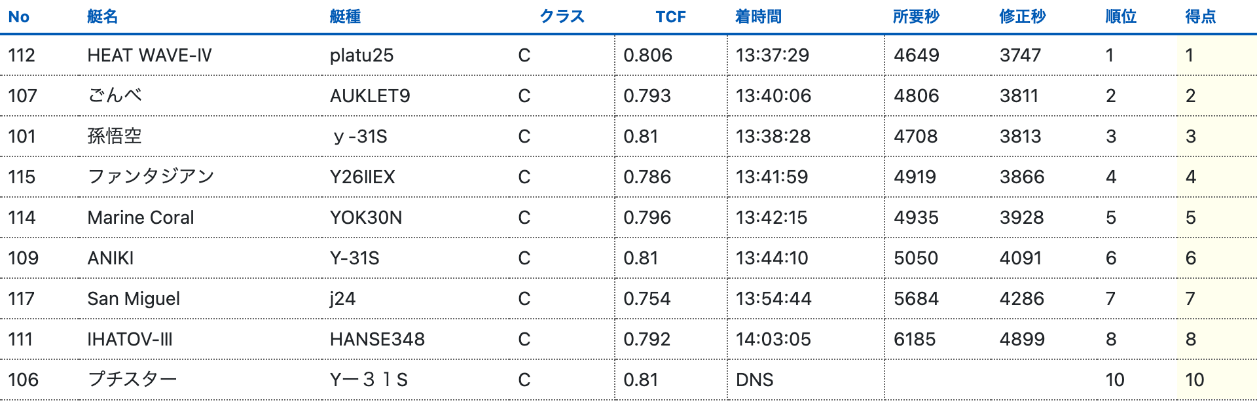The image size is (1257, 409).
Task: Click the 修正秒 column header
Action: pos(1023,17)
